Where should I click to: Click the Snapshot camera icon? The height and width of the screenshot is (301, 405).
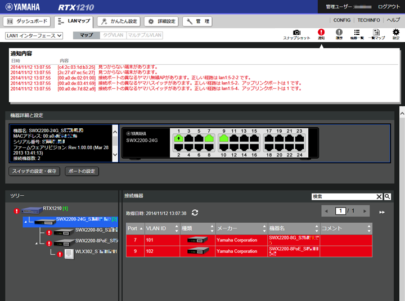point(296,33)
